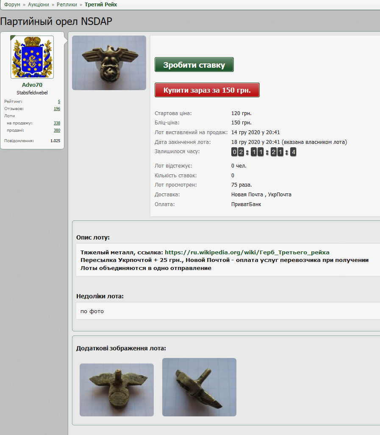Select the Додаткові зображення лота: heading
This screenshot has width=380, height=435.
[x=121, y=348]
